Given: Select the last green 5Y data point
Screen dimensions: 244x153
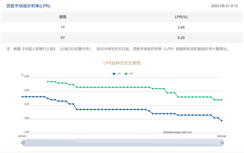Looking at the screenshot, I should coord(222,99).
